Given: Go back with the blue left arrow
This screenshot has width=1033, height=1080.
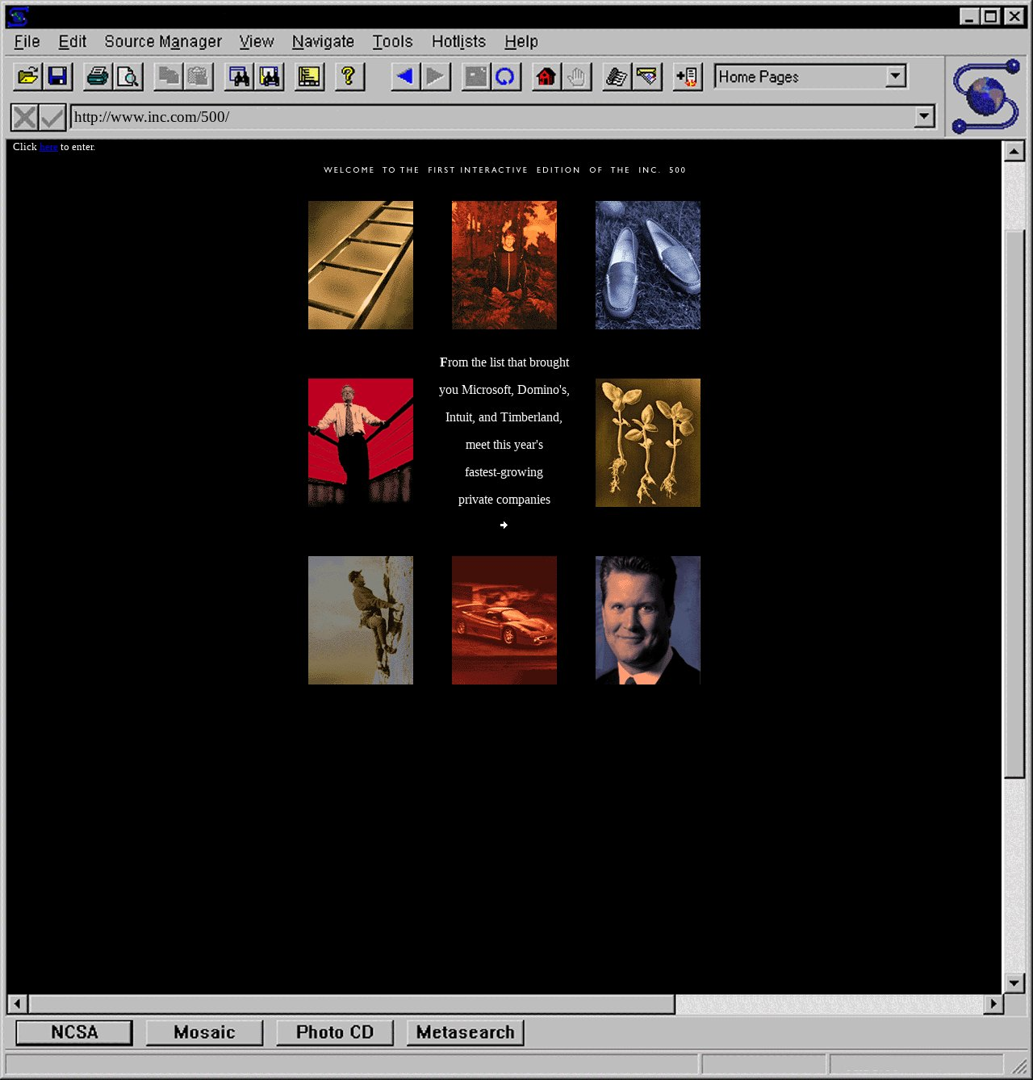Looking at the screenshot, I should pos(405,77).
